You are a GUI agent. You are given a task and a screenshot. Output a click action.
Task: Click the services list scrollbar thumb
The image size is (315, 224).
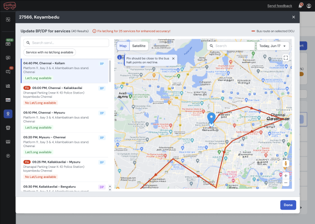[110, 71]
